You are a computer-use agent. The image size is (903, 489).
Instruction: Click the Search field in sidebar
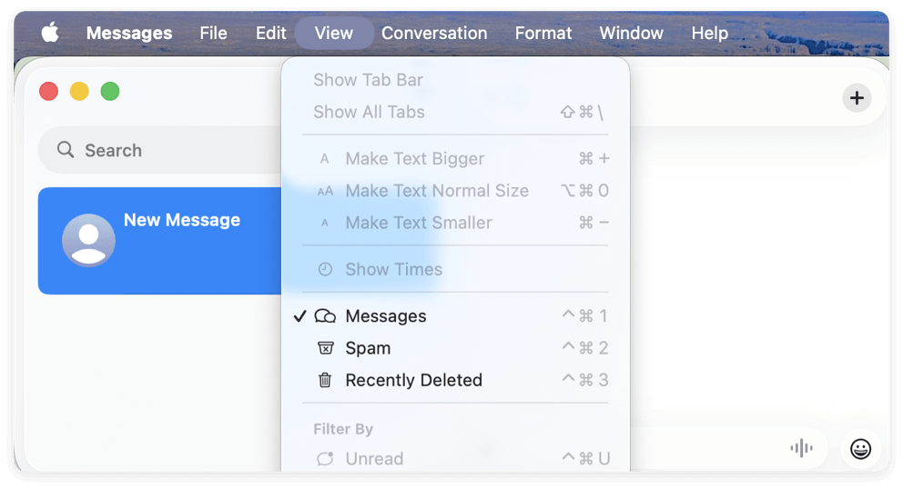[x=159, y=150]
